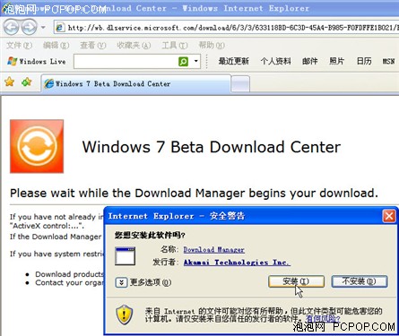Click the Add to Favorites star icon

27,82
